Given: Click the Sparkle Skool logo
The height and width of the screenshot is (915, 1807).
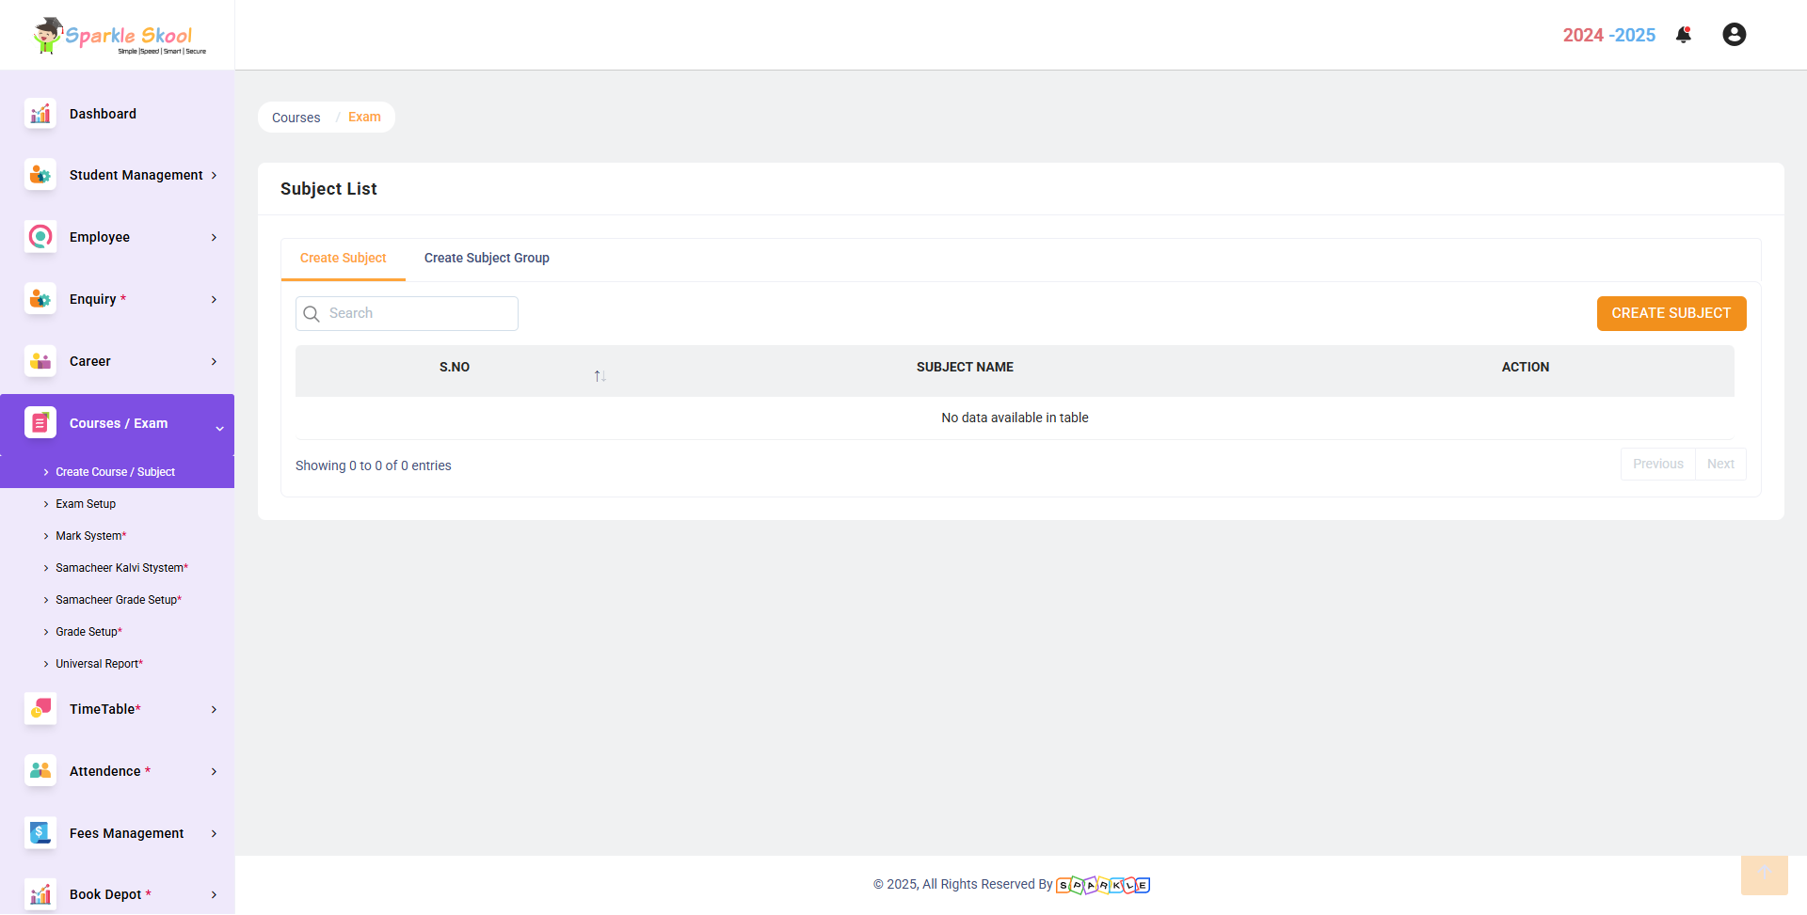Looking at the screenshot, I should [x=118, y=36].
